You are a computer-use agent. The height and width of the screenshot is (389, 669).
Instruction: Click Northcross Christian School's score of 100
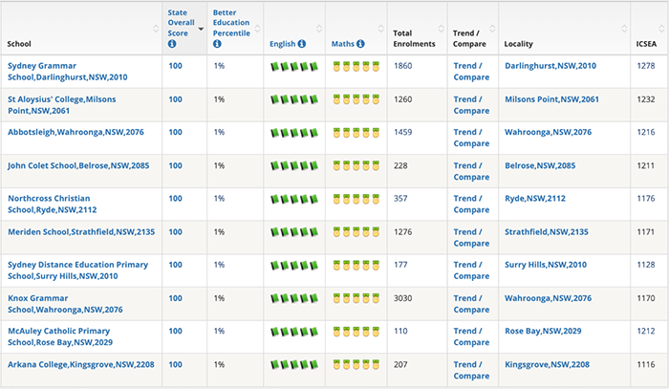[175, 199]
